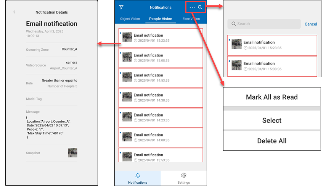Choose Delete All from options menu

point(271,141)
